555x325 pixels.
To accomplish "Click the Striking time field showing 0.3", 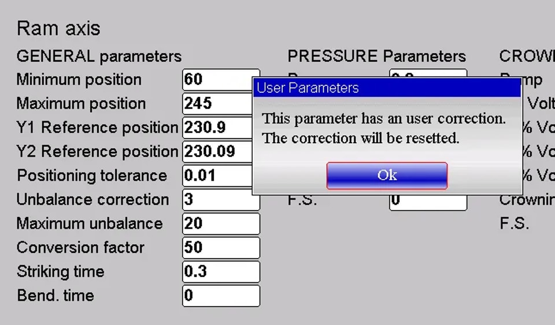I will tap(221, 272).
